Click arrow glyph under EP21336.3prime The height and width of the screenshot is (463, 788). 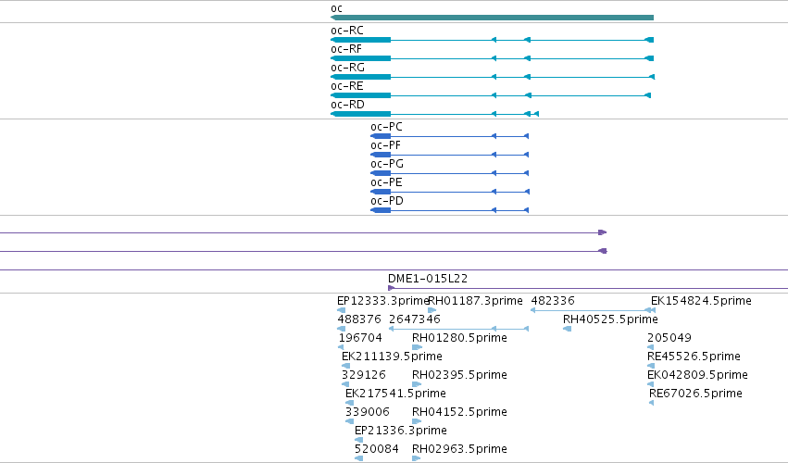tap(359, 440)
